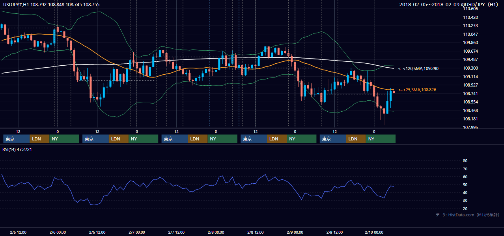This screenshot has height=236, width=504.
Task: Select the 2/6 12:00 date marker
Action: point(97,232)
